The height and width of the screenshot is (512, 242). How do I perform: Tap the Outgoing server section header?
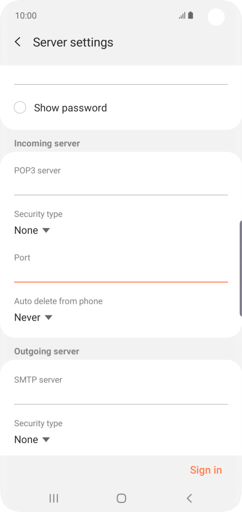coord(47,351)
